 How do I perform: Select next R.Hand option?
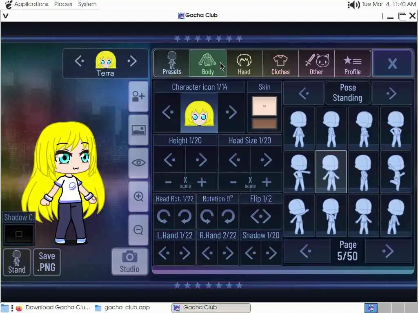click(228, 253)
